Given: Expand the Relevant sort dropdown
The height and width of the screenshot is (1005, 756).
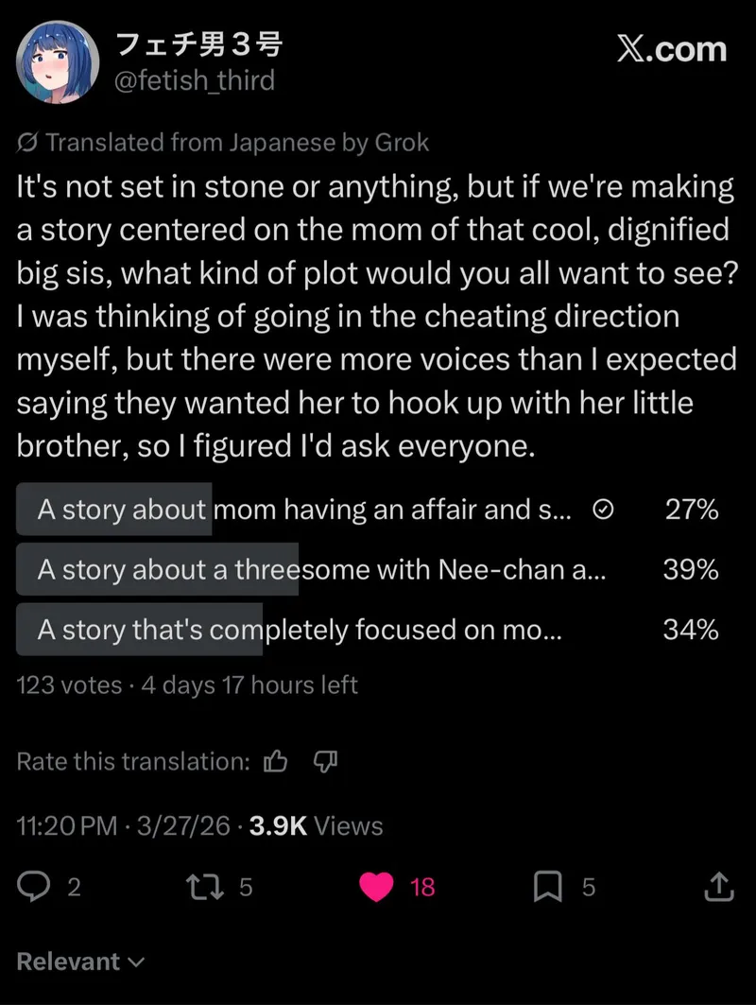Looking at the screenshot, I should 81,962.
